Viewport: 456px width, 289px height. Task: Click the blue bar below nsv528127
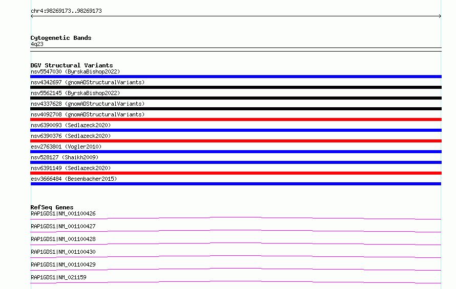tap(236, 162)
